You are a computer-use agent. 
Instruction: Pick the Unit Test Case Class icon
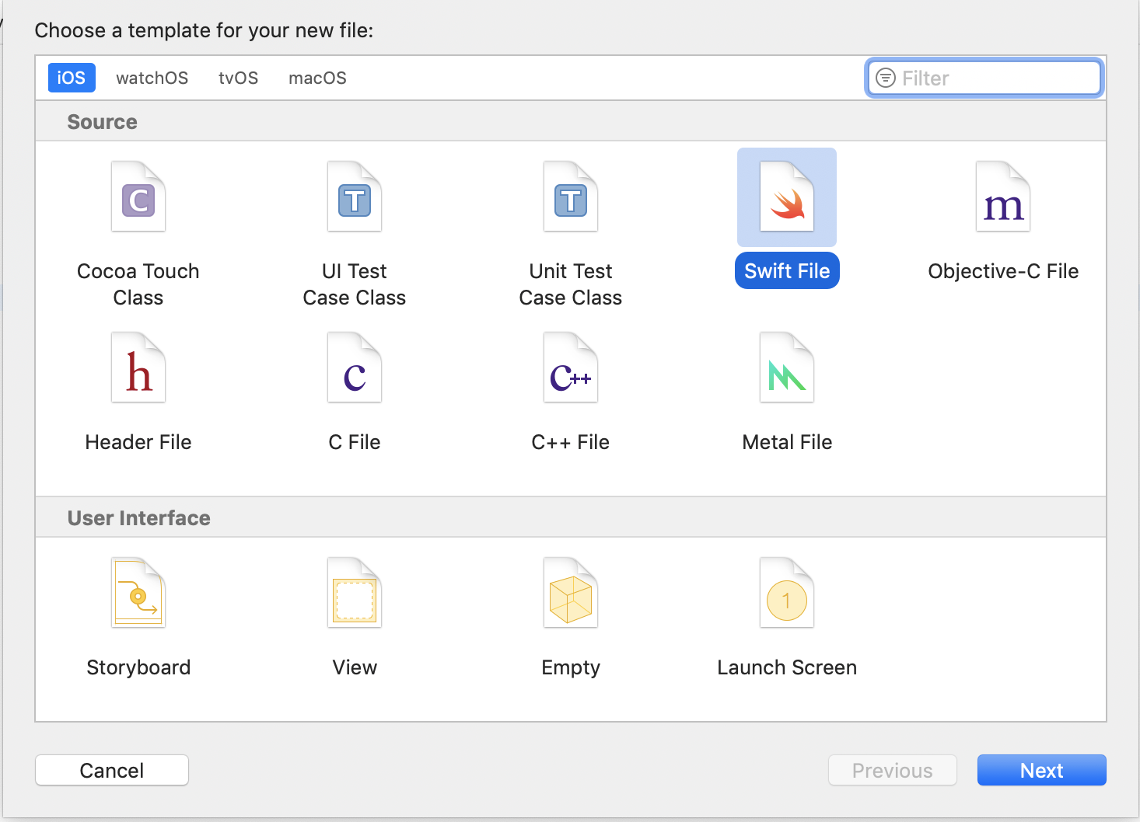(571, 197)
